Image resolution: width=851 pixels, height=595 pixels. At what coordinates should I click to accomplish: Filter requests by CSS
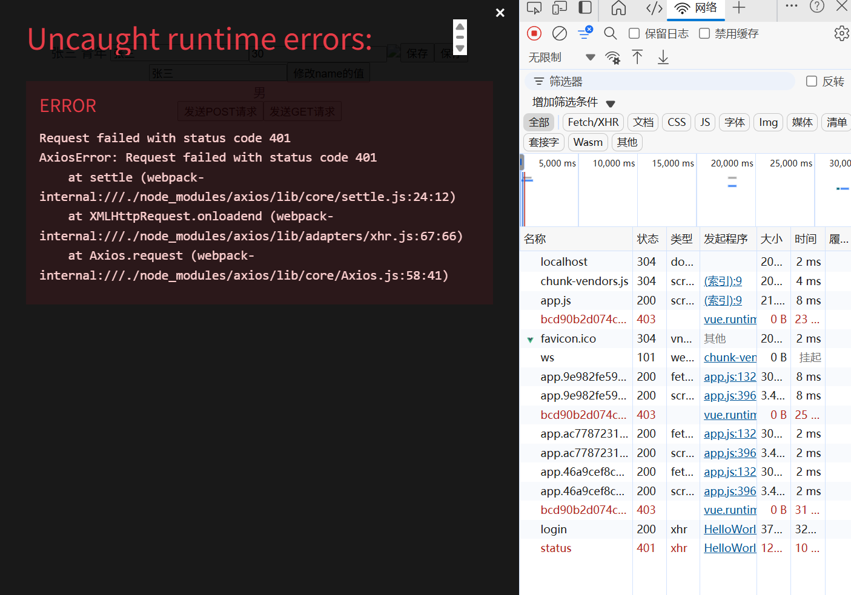677,122
